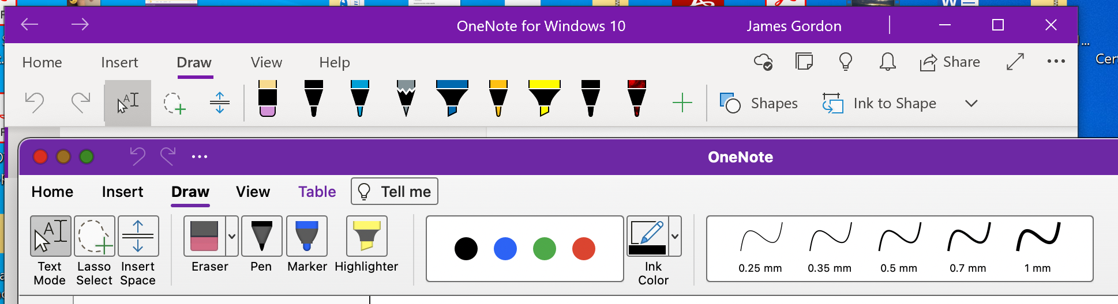Redo in OneNote for Windows 10 toolbar

81,103
